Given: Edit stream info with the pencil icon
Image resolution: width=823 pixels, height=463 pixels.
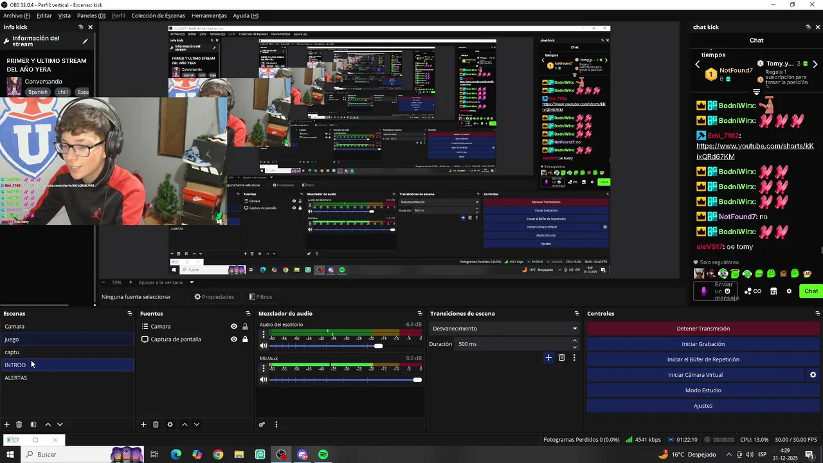Looking at the screenshot, I should coord(85,41).
